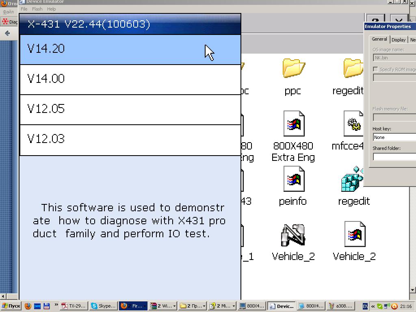Go back using the left arrow button
This screenshot has width=416, height=312.
point(7,33)
